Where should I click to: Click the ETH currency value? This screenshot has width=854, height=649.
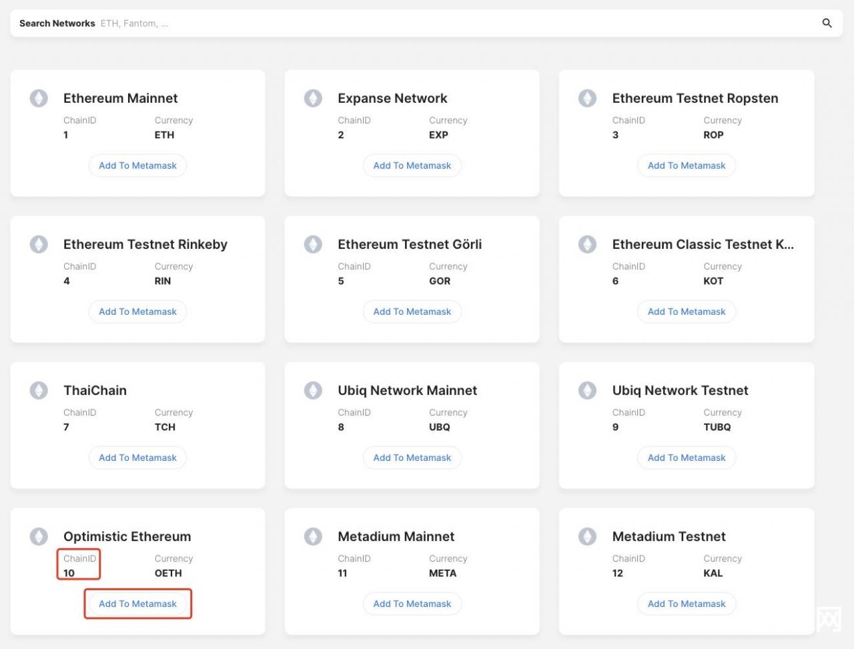point(164,135)
